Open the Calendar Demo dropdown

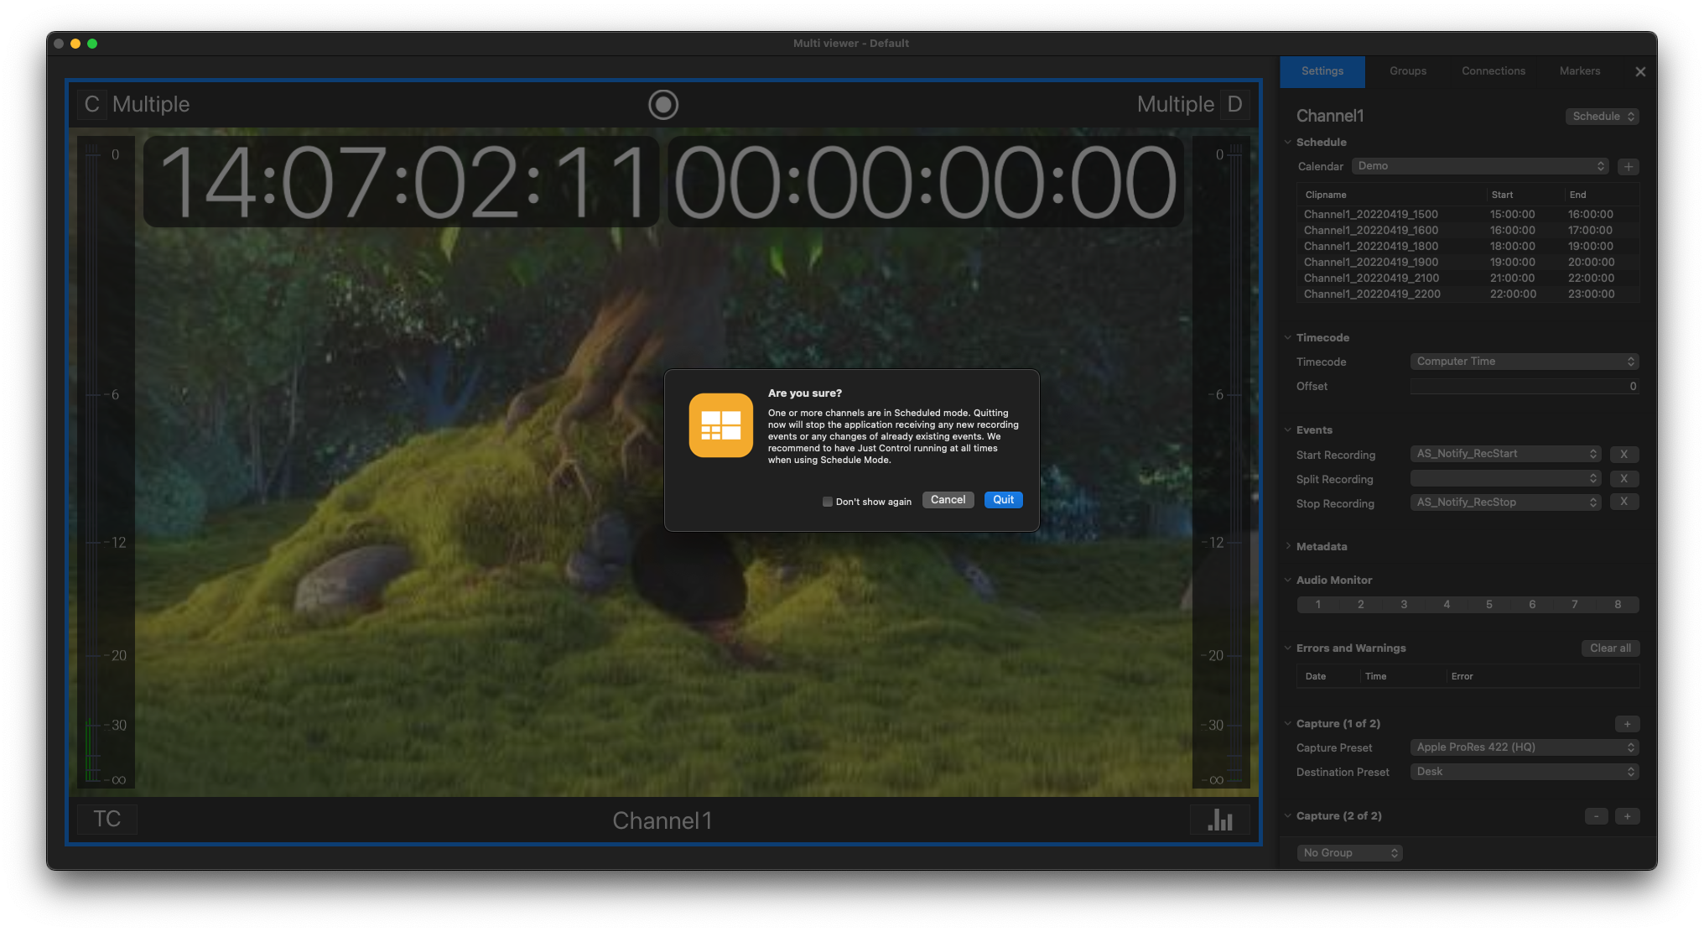[1479, 166]
